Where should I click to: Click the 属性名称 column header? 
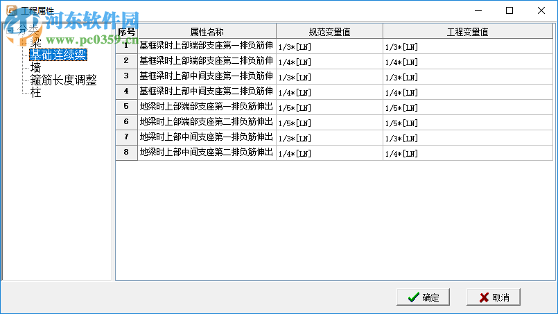[207, 32]
